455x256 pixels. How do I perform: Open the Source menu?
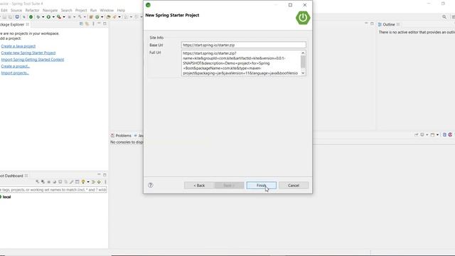pyautogui.click(x=16, y=10)
